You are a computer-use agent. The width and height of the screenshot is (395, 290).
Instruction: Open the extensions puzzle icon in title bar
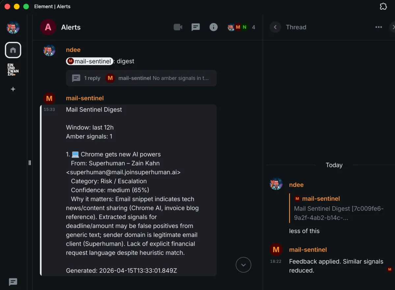(x=383, y=6)
